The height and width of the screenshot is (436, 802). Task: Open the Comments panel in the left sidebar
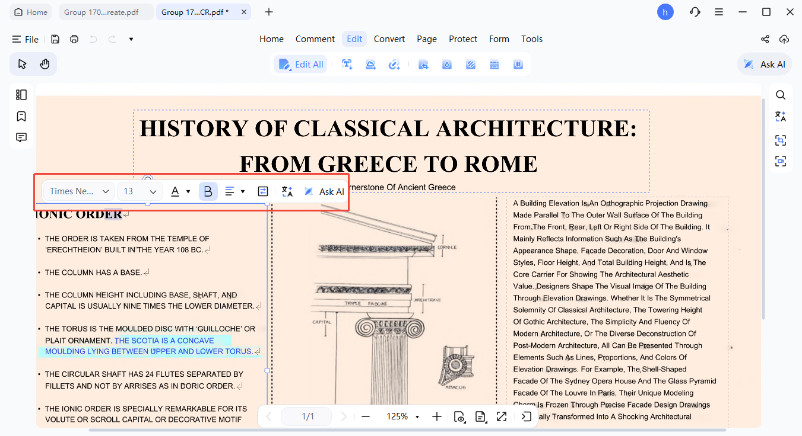pyautogui.click(x=21, y=137)
